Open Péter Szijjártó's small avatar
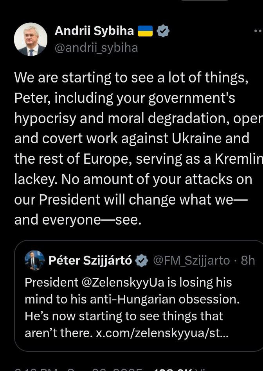The height and width of the screenshot is (371, 263). click(x=35, y=260)
